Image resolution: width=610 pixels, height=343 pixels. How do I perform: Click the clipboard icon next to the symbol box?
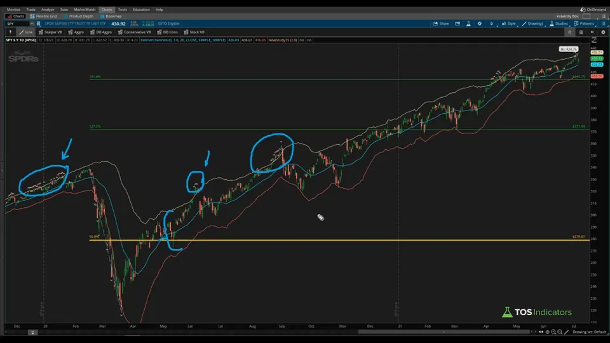pyautogui.click(x=38, y=24)
